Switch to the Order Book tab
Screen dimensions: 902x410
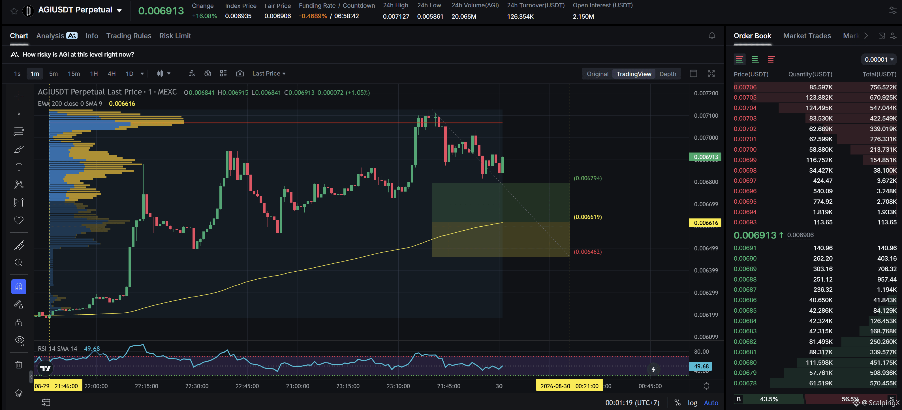pos(752,36)
